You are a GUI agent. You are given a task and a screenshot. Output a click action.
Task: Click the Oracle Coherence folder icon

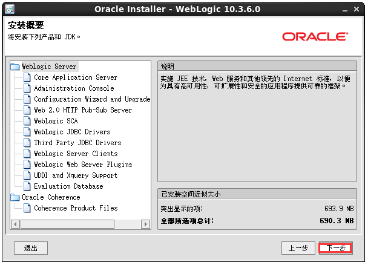click(15, 197)
